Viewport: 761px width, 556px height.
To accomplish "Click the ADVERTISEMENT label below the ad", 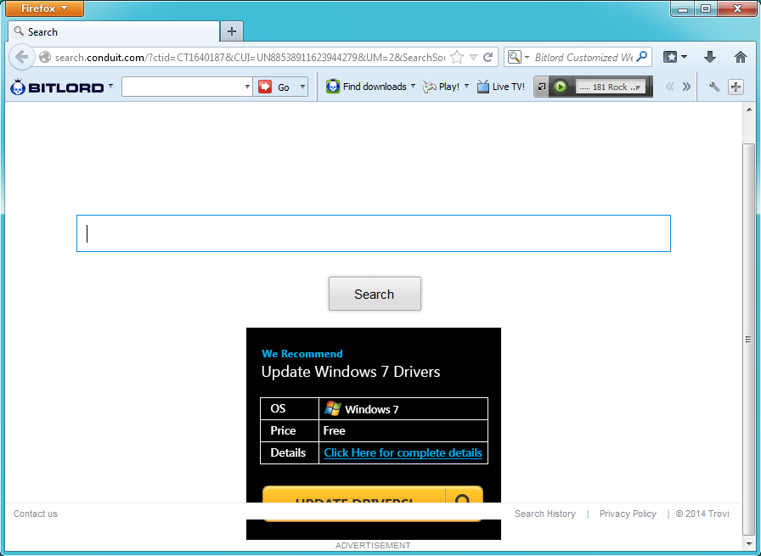I will tap(373, 545).
